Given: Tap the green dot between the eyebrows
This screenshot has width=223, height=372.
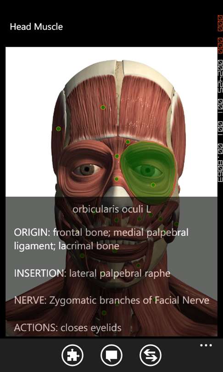Looking at the screenshot, I should click(117, 156).
